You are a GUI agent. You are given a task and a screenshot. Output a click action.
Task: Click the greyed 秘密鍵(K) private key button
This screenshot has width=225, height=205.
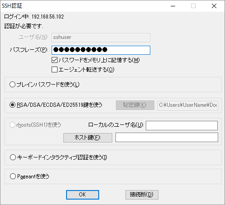click(135, 105)
